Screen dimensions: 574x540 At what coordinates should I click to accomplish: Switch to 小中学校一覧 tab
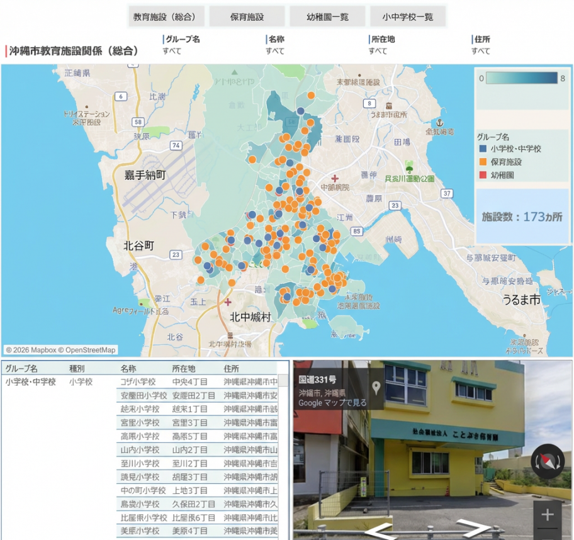coord(407,17)
